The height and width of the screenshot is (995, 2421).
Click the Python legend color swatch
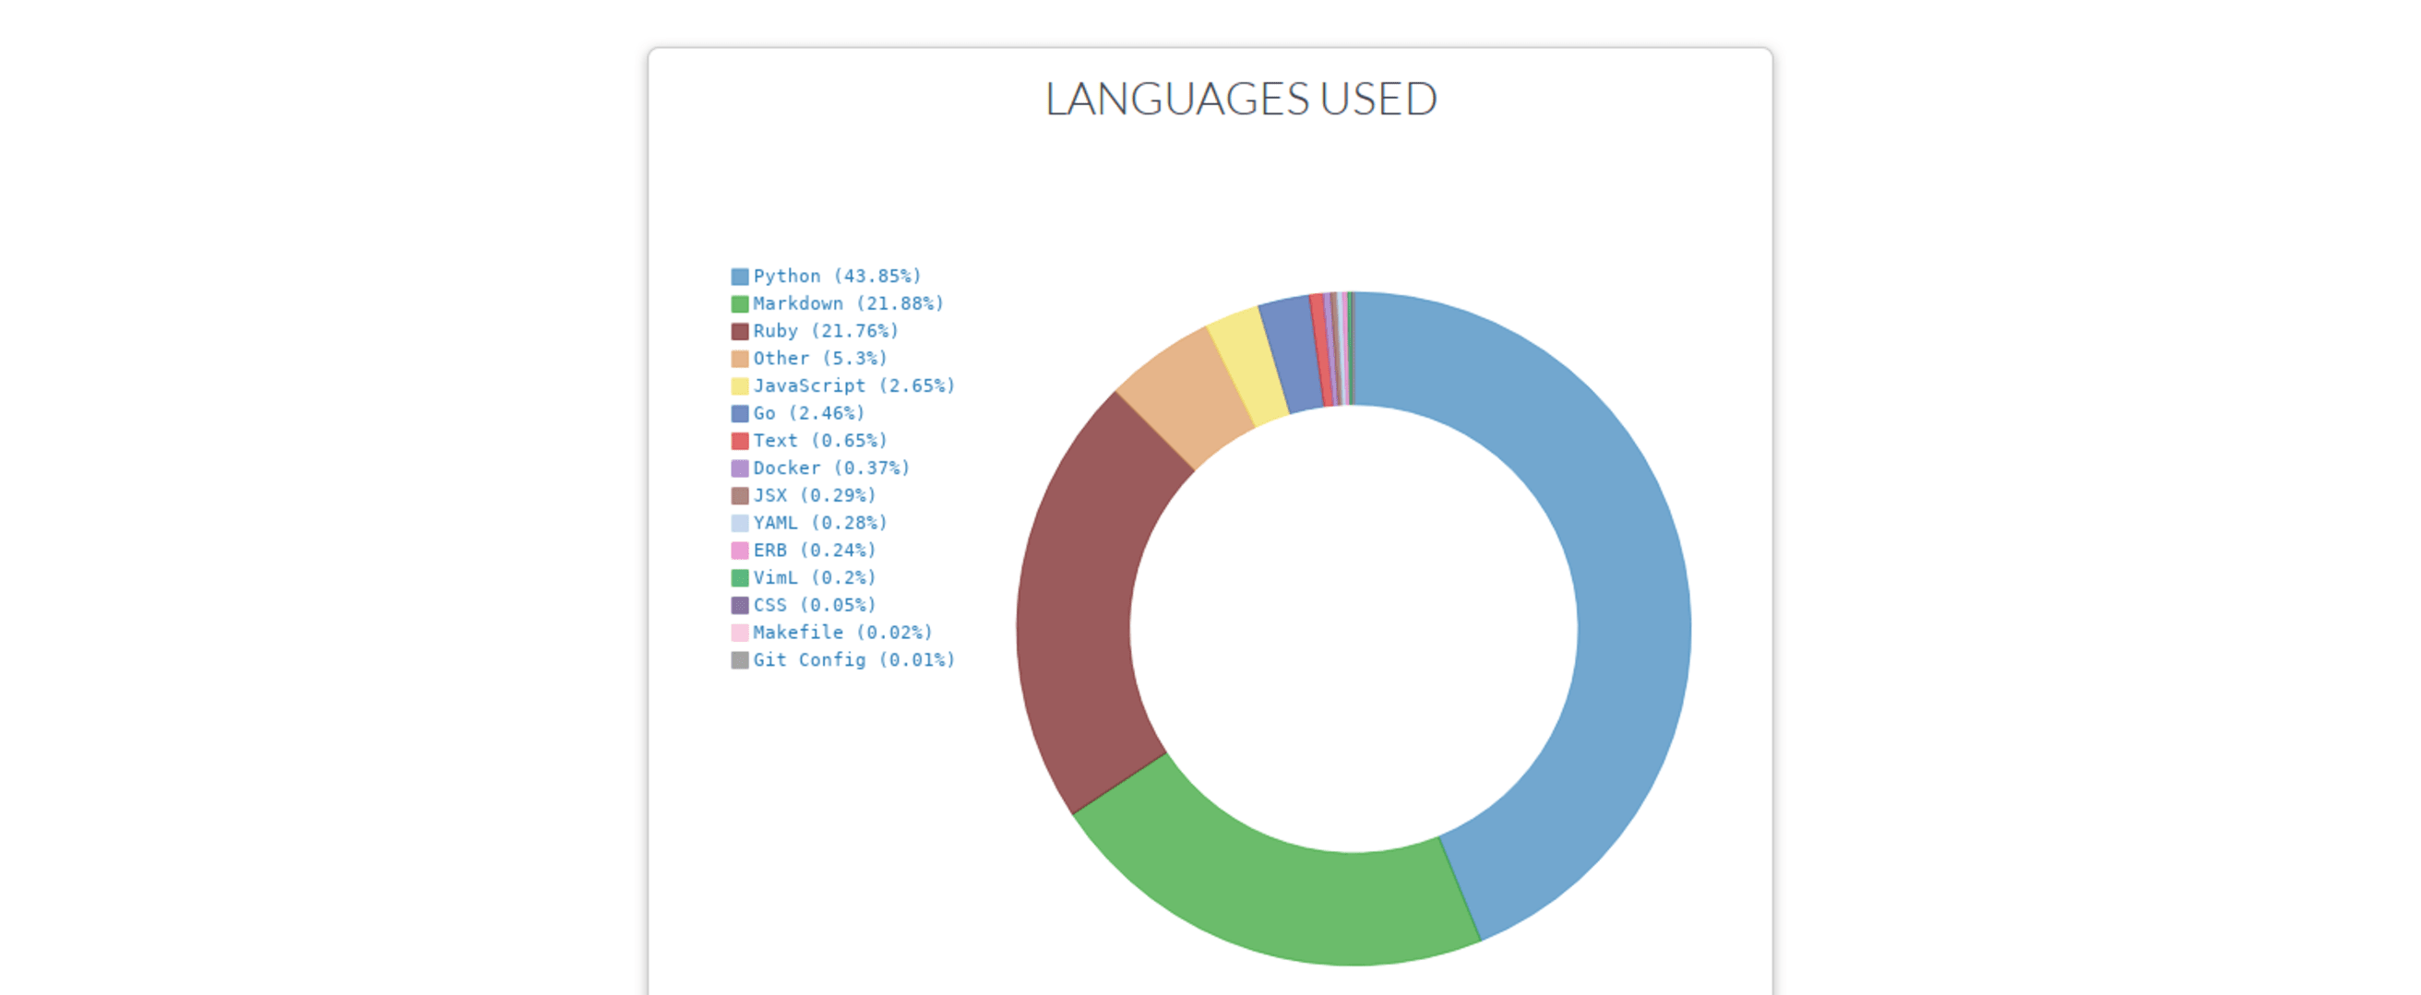[740, 277]
